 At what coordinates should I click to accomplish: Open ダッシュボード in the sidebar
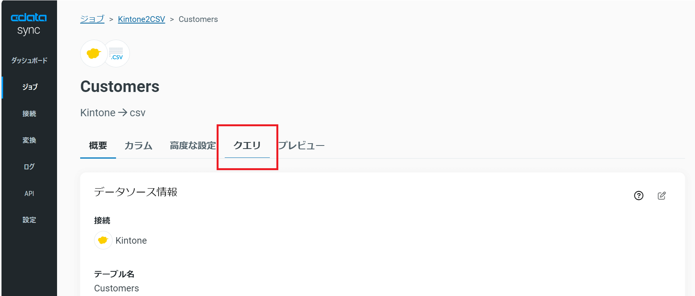click(x=29, y=60)
